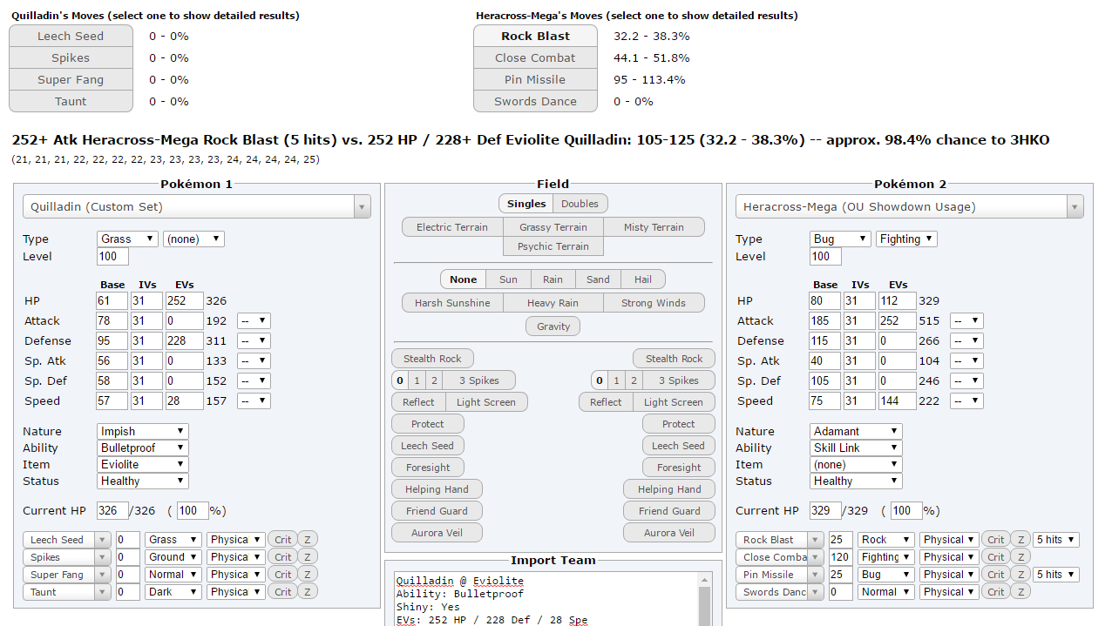
Task: Enable Electric Terrain on the field
Action: pyautogui.click(x=452, y=227)
